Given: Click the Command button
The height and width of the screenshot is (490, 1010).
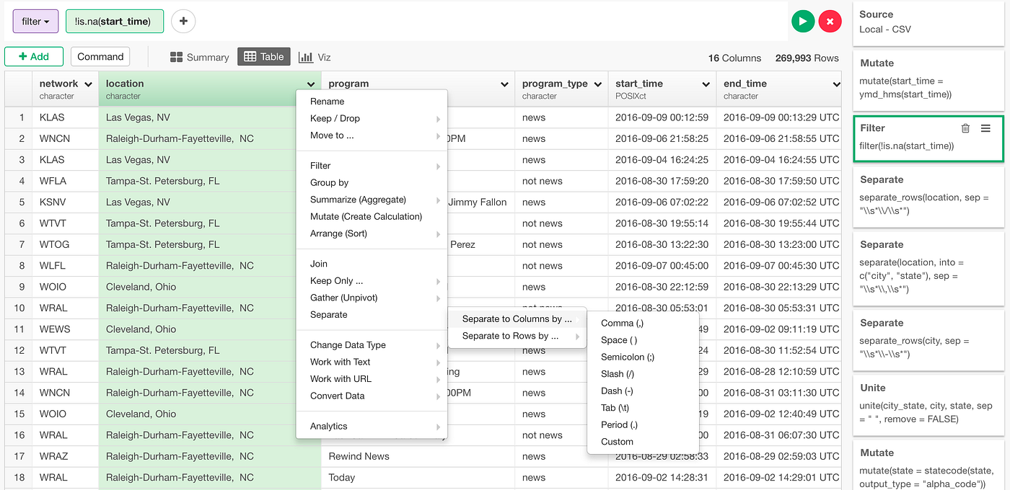Looking at the screenshot, I should pyautogui.click(x=100, y=57).
